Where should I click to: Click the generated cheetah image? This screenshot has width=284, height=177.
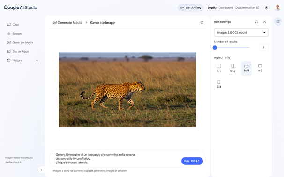[127, 90]
